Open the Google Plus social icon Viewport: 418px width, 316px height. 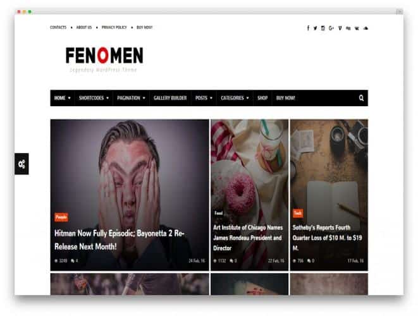[331, 28]
